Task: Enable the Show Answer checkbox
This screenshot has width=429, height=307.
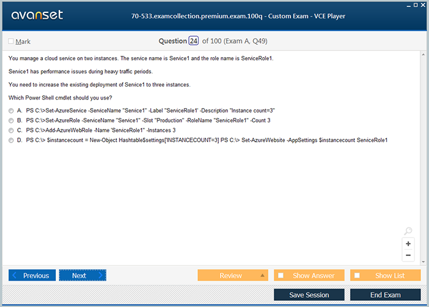Action: tap(281, 276)
